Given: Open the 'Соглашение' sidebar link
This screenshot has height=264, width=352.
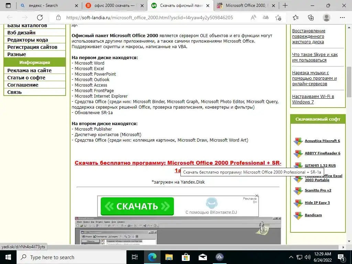Looking at the screenshot, I should (x=35, y=85).
